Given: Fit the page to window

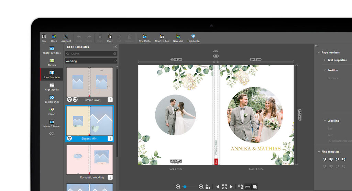Looking at the screenshot, I should click(x=224, y=187).
